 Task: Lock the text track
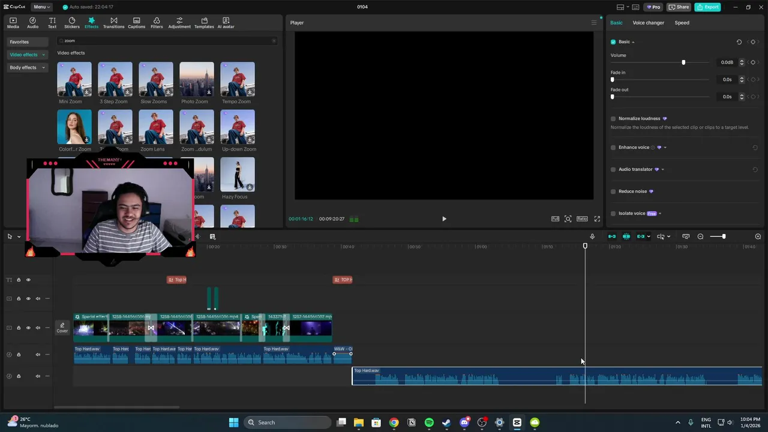pyautogui.click(x=19, y=280)
